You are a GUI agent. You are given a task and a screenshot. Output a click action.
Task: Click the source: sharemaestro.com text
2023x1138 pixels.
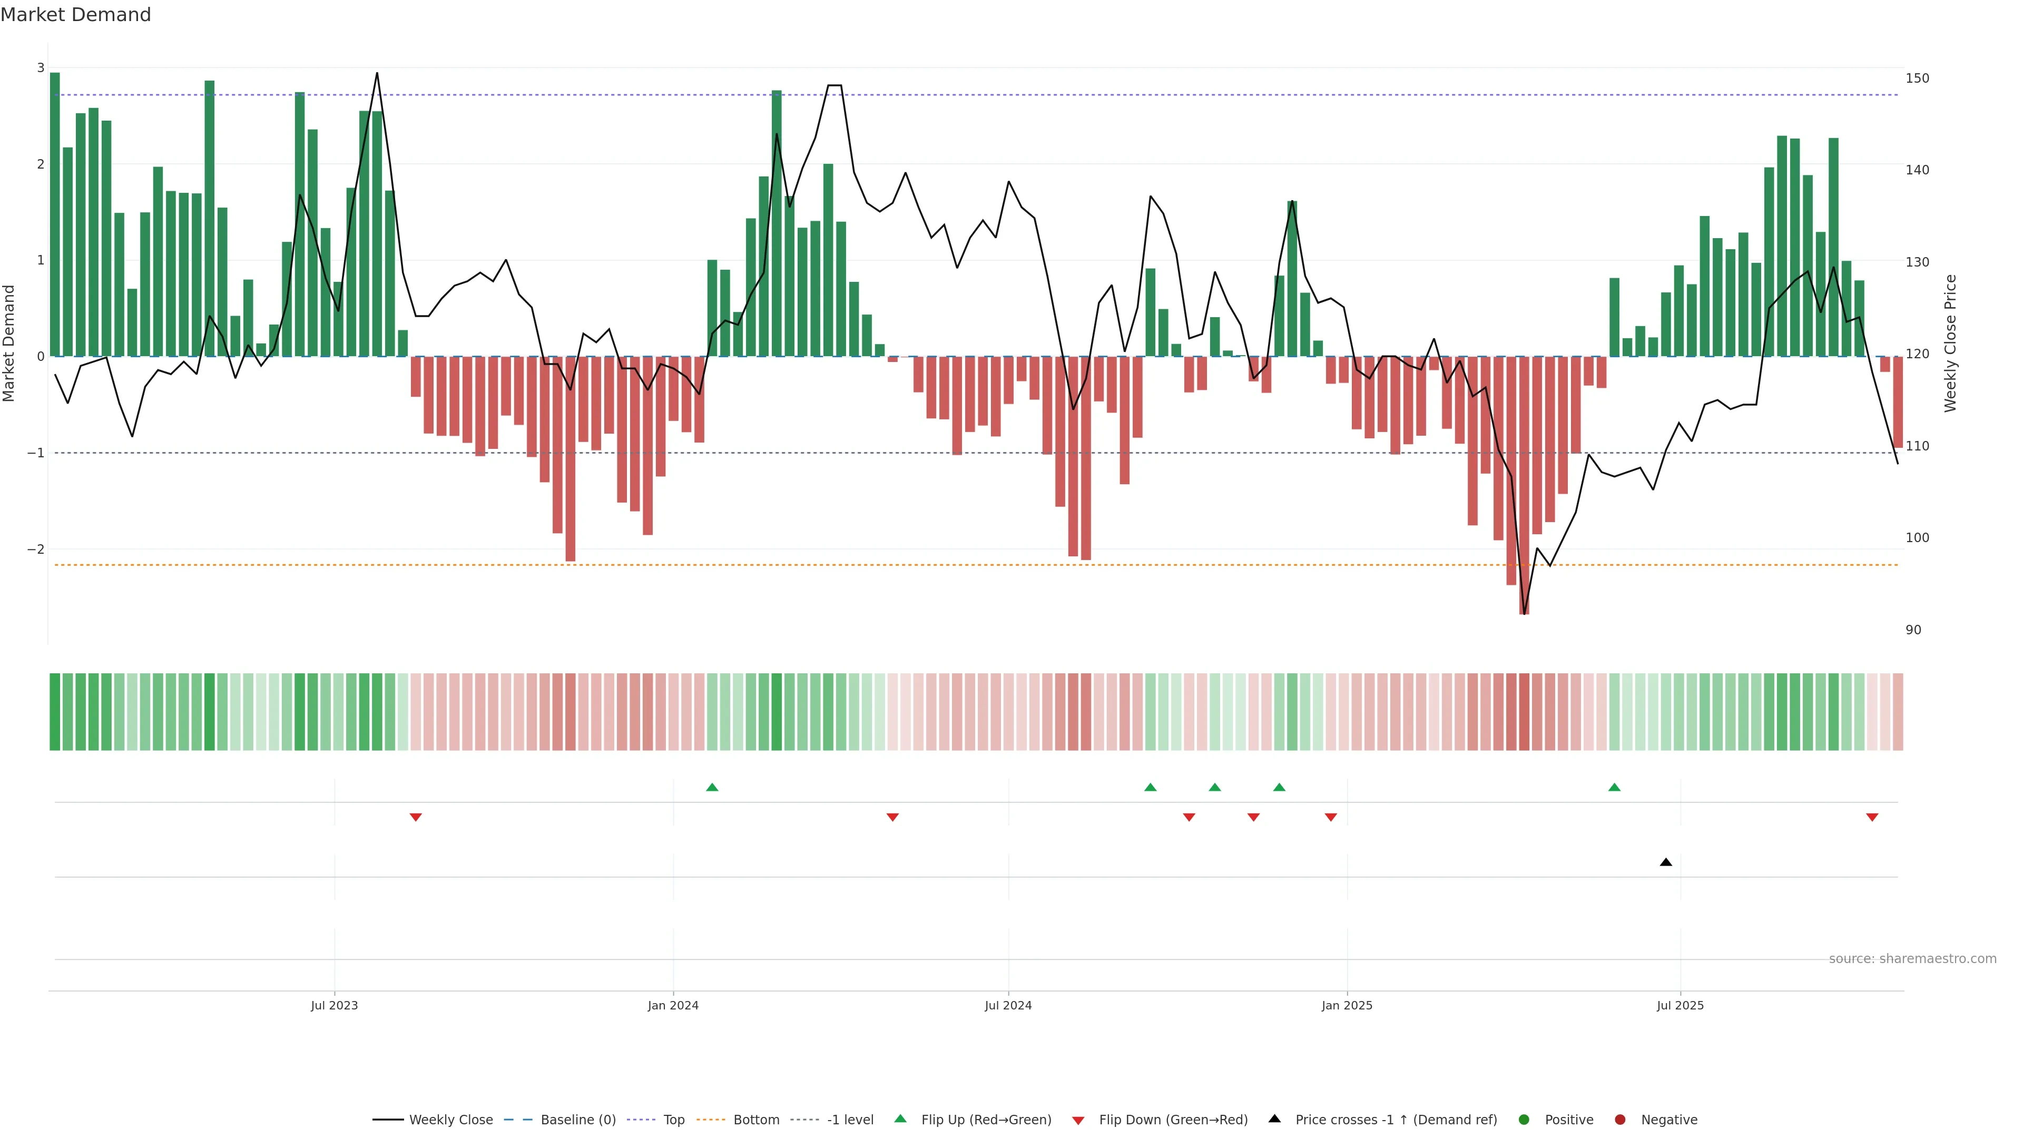(x=1912, y=958)
